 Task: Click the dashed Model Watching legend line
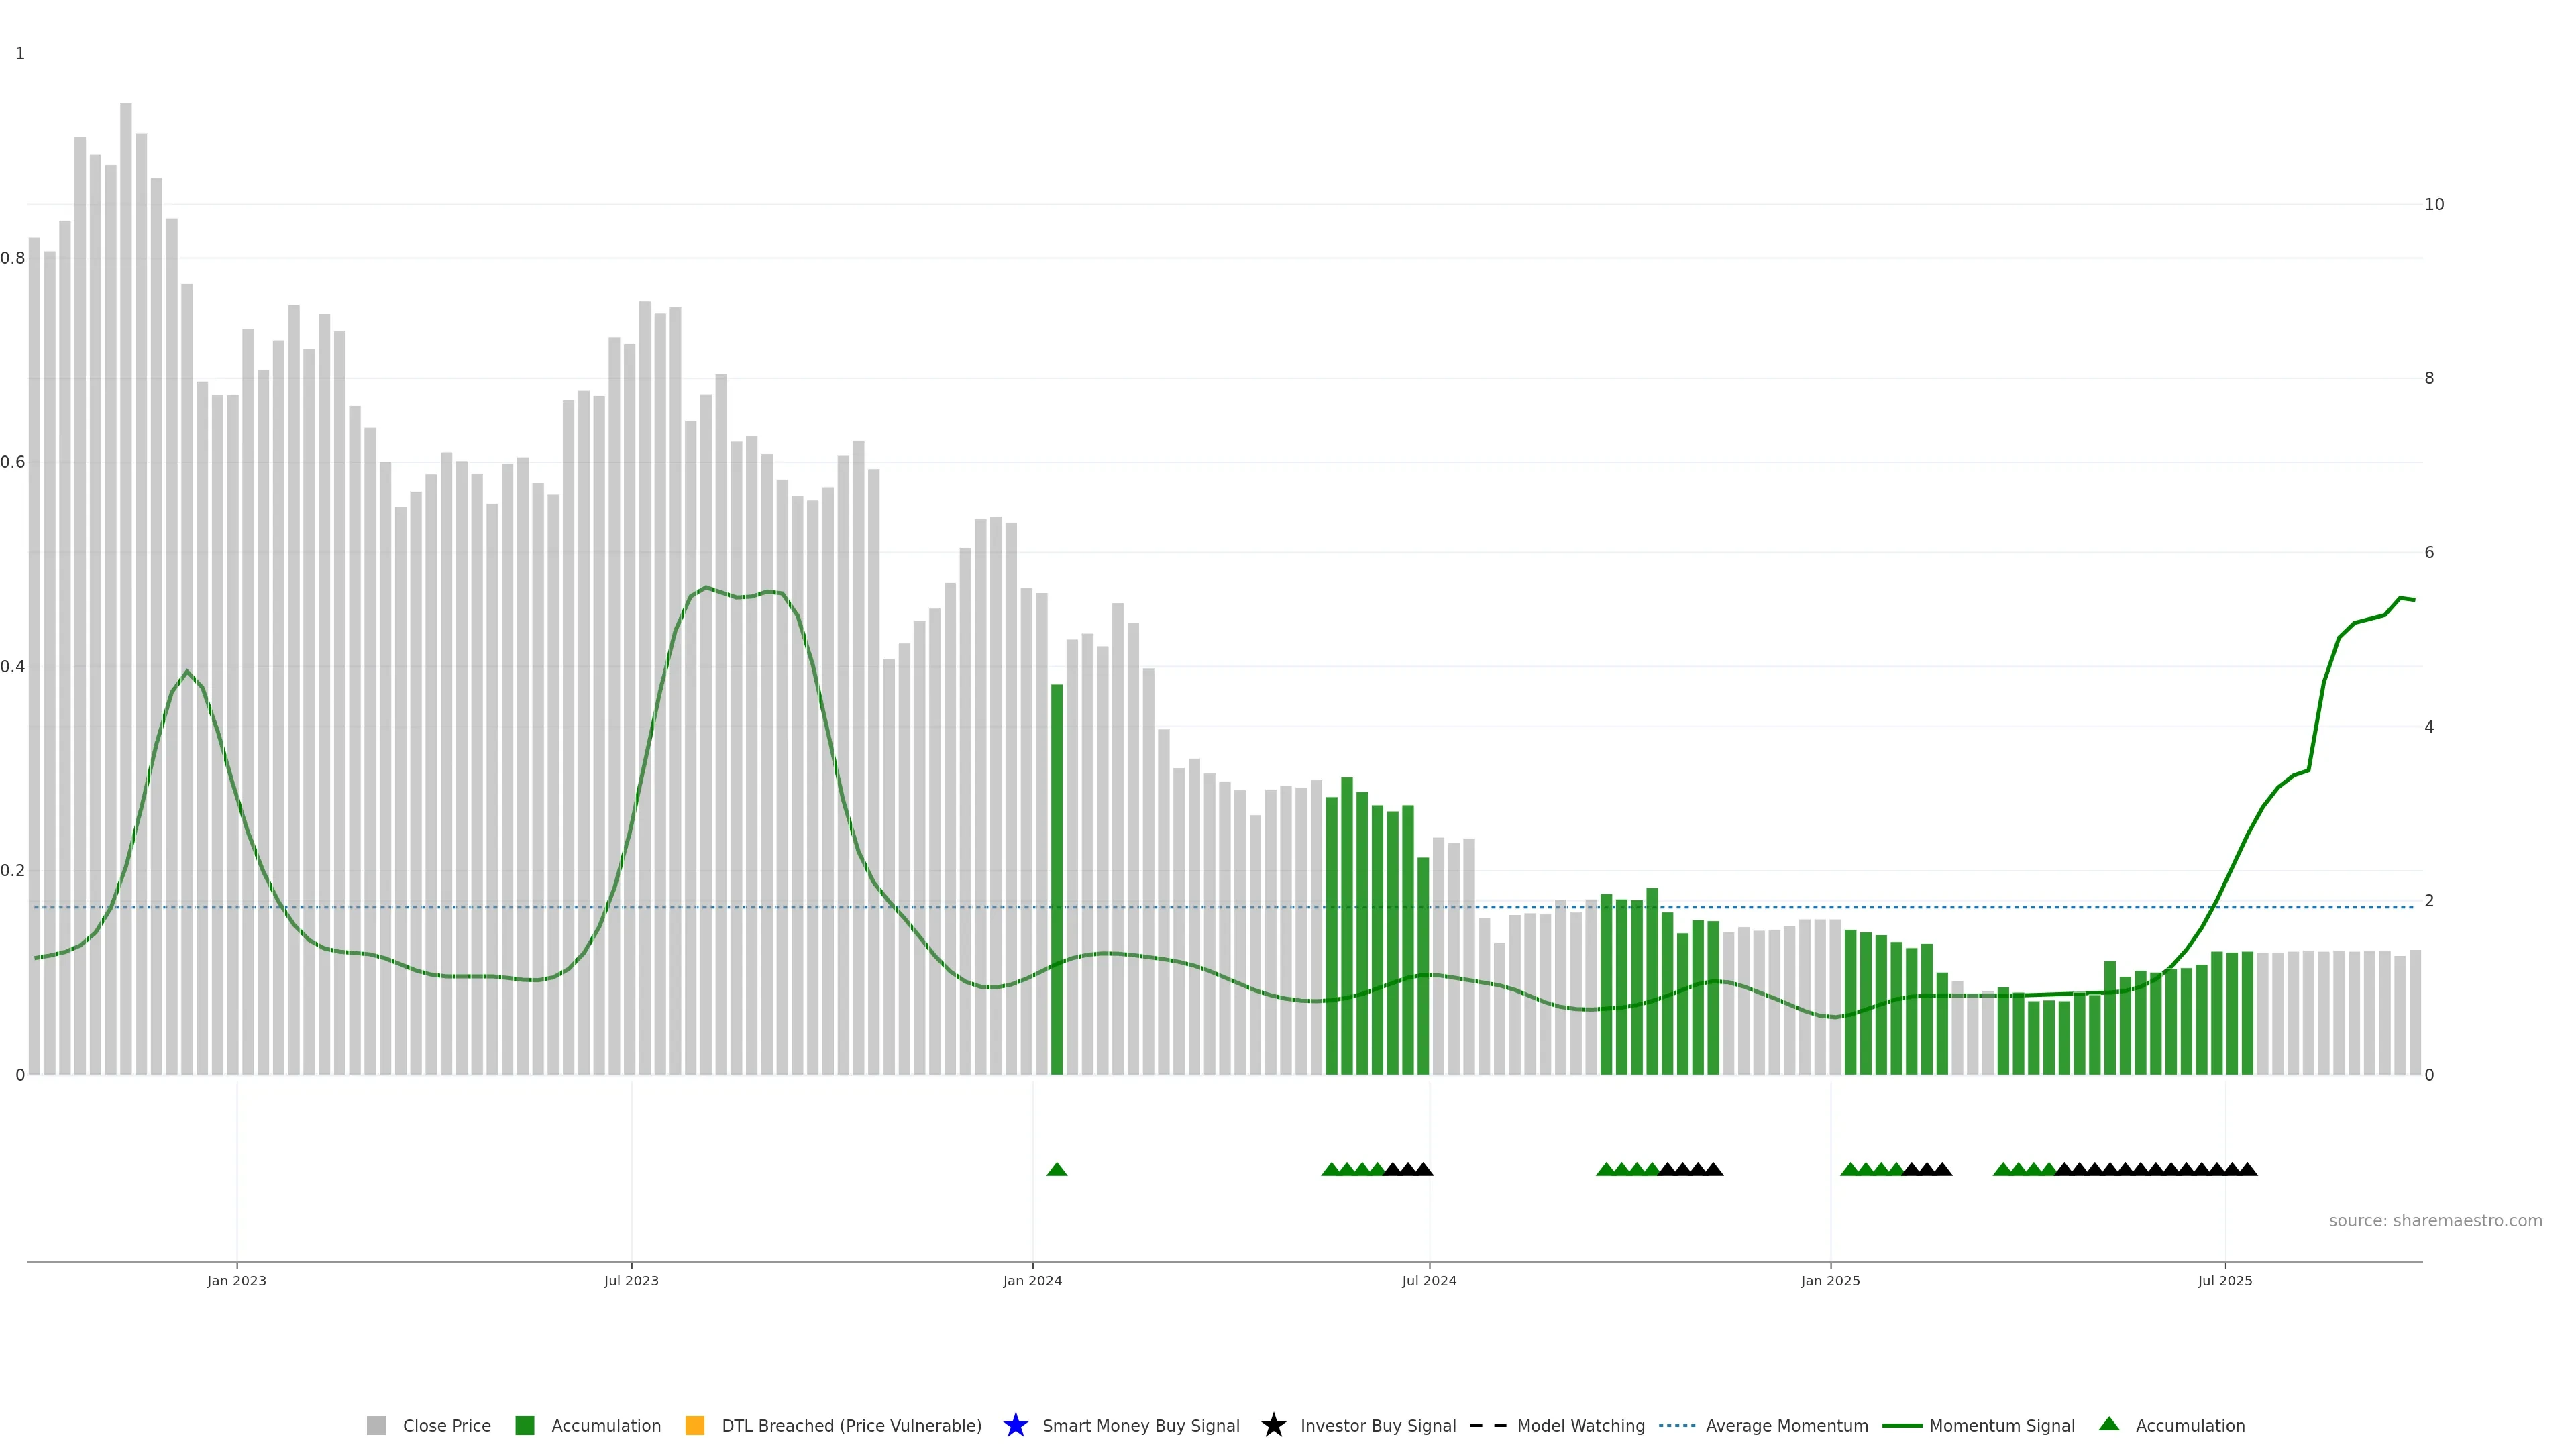click(x=1488, y=1425)
